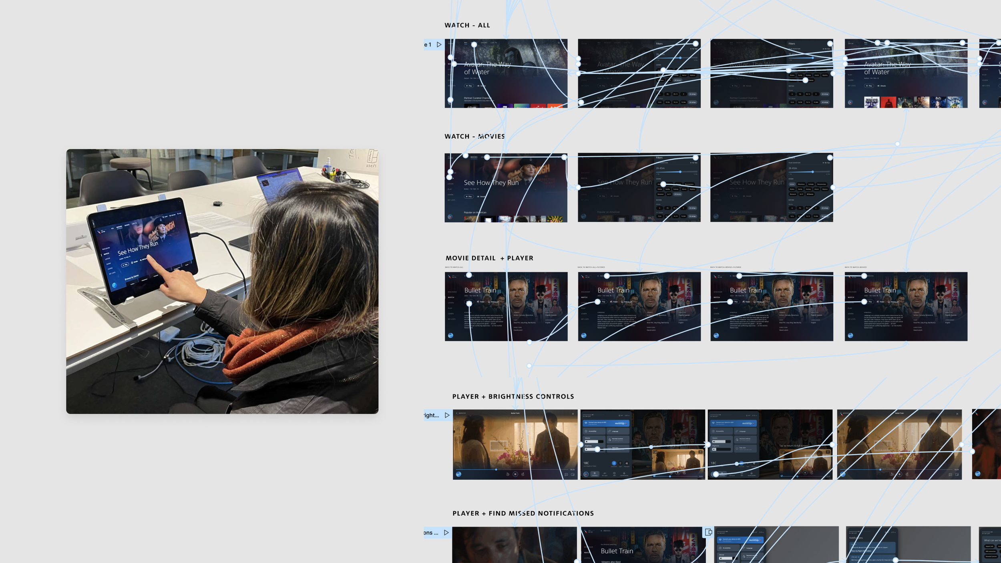
Task: Toggle Bluetooth in the brightness control panel
Action: (614, 463)
